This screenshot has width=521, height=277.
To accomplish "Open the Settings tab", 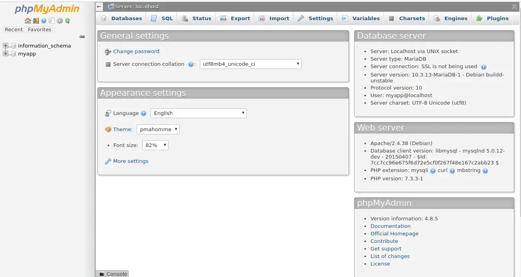I will pos(315,18).
